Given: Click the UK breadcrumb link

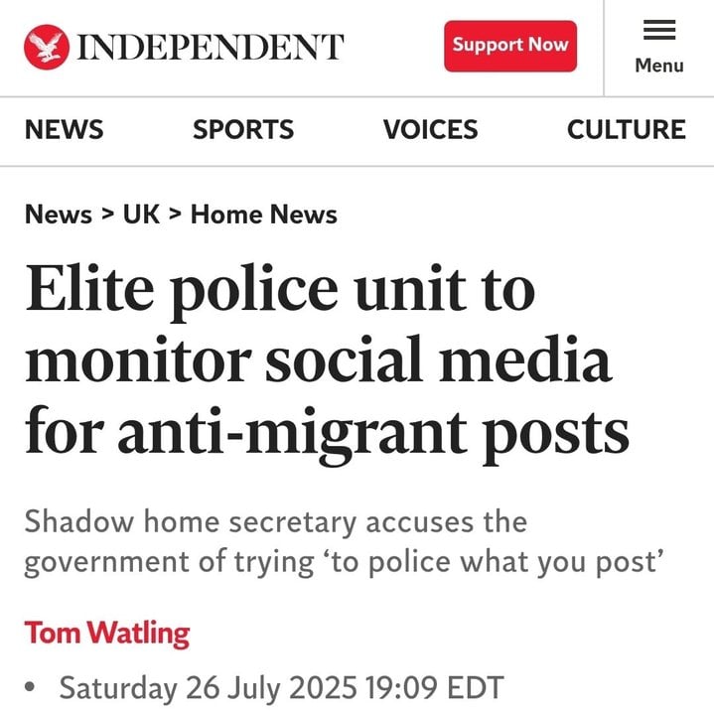Looking at the screenshot, I should click(141, 214).
